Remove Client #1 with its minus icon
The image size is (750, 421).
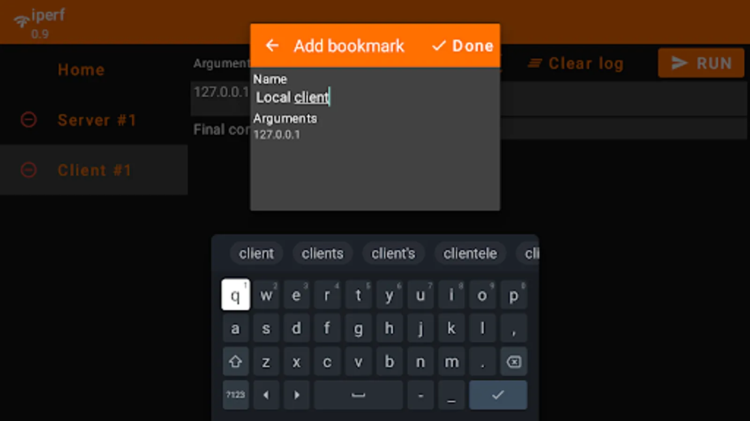tap(29, 169)
